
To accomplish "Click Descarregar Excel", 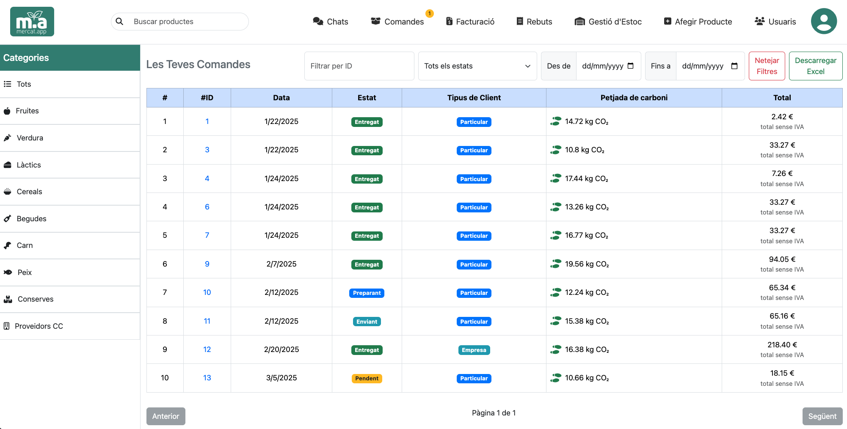I will point(815,66).
